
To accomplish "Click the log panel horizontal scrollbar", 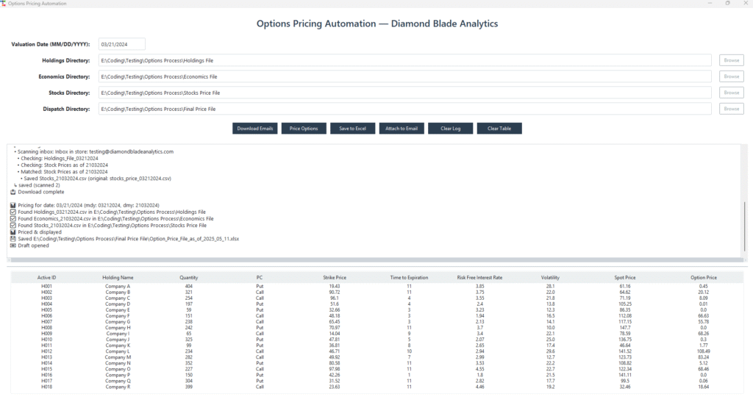I will click(376, 260).
